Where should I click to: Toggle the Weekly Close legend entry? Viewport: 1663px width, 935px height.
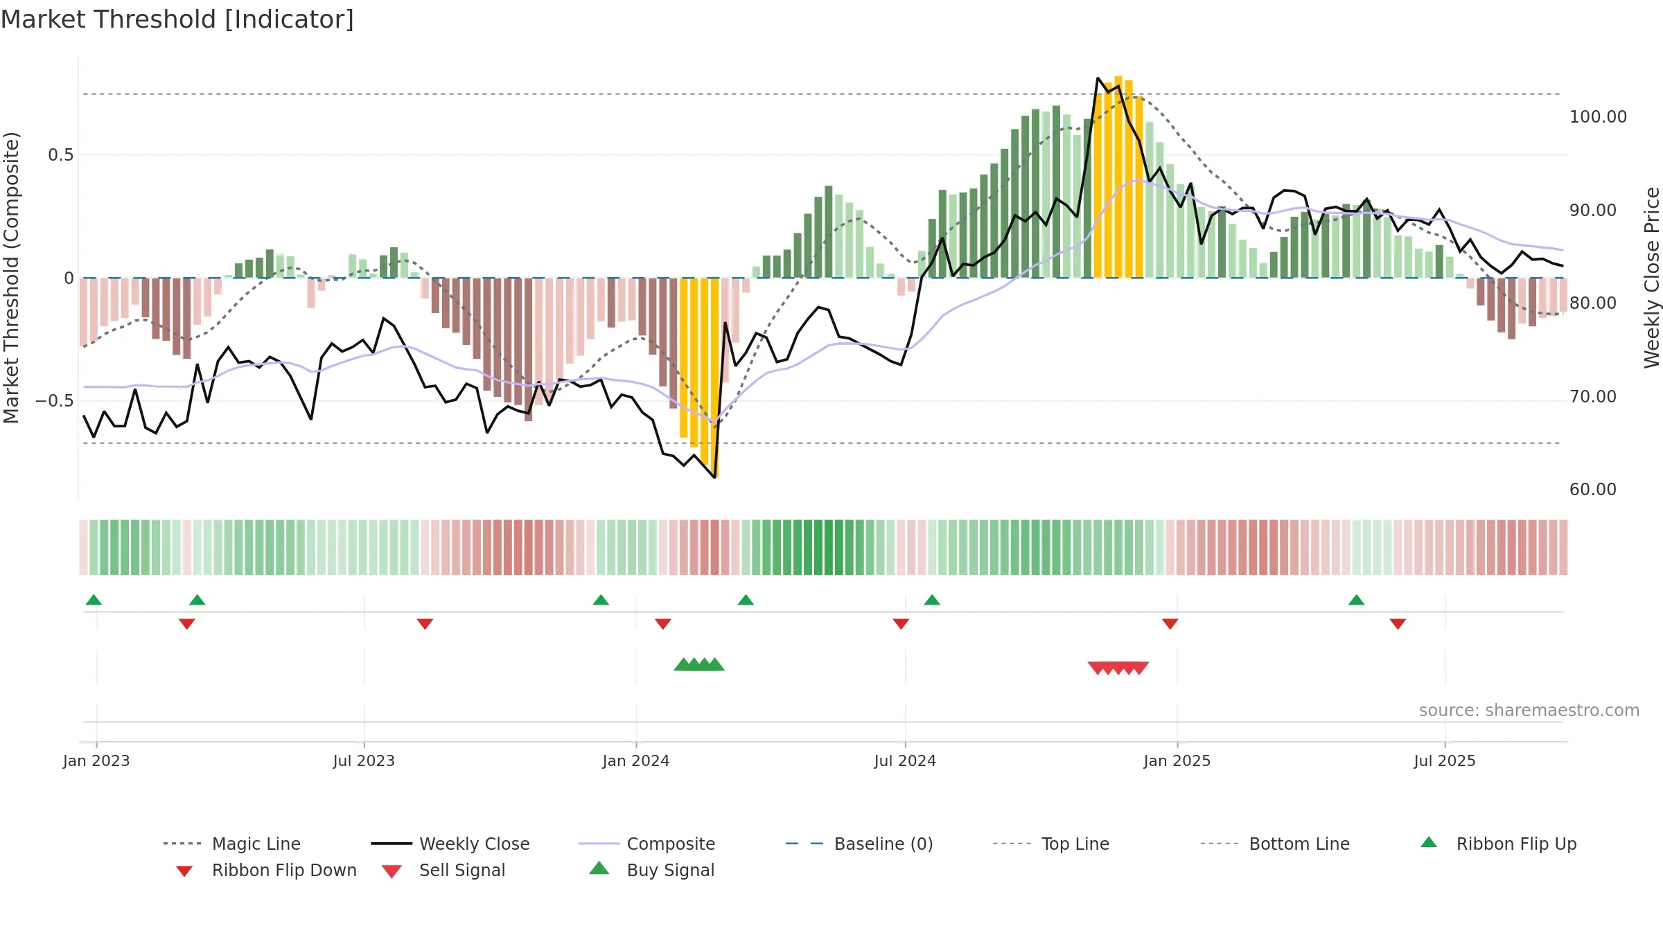point(450,844)
